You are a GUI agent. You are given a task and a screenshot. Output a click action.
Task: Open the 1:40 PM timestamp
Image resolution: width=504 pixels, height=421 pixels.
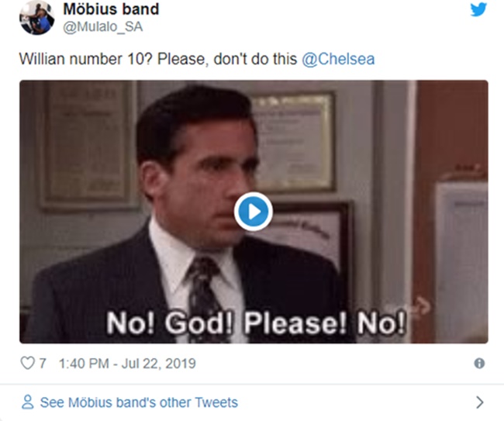(84, 364)
